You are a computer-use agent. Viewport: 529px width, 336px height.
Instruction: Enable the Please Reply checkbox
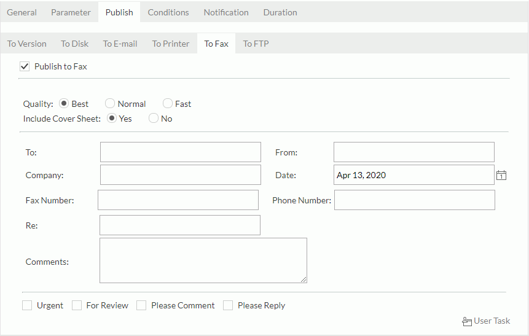click(228, 305)
